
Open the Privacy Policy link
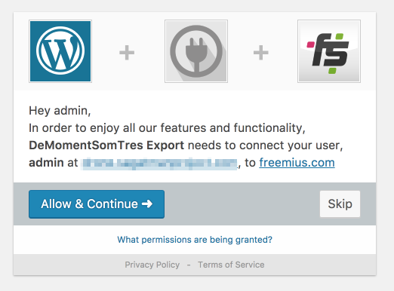[x=152, y=265]
